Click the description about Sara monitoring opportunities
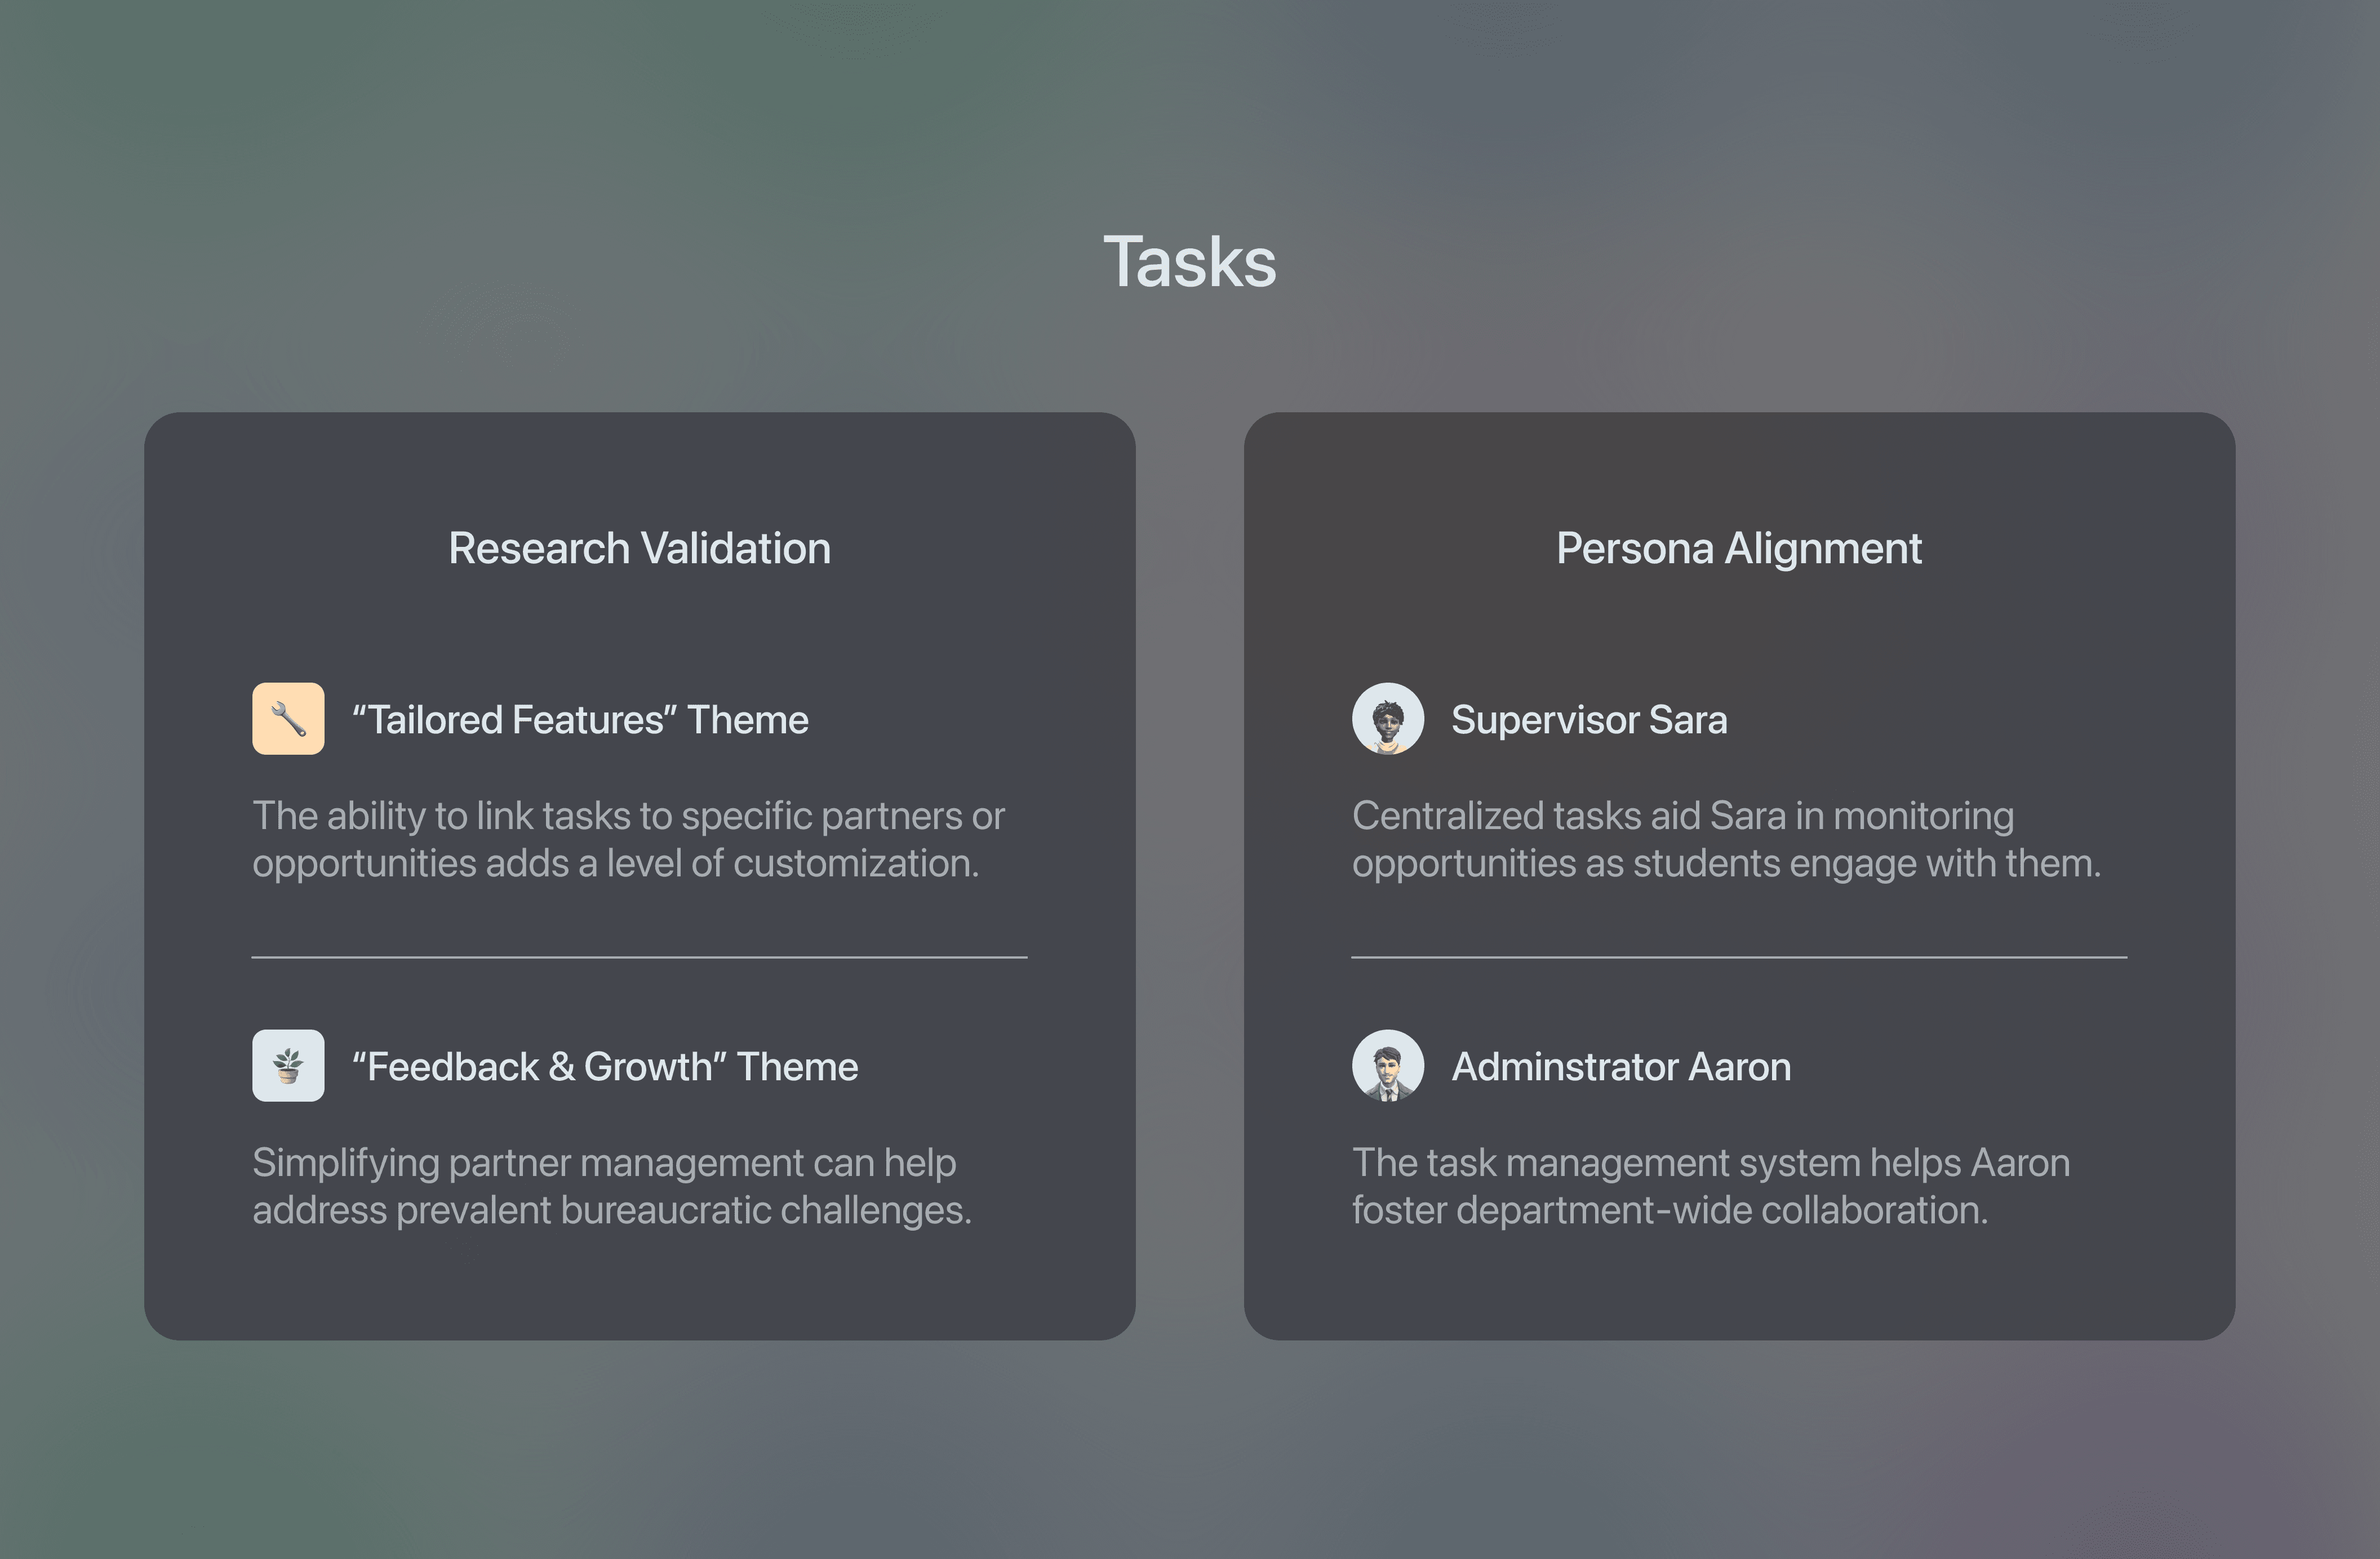This screenshot has width=2380, height=1559. [1727, 839]
